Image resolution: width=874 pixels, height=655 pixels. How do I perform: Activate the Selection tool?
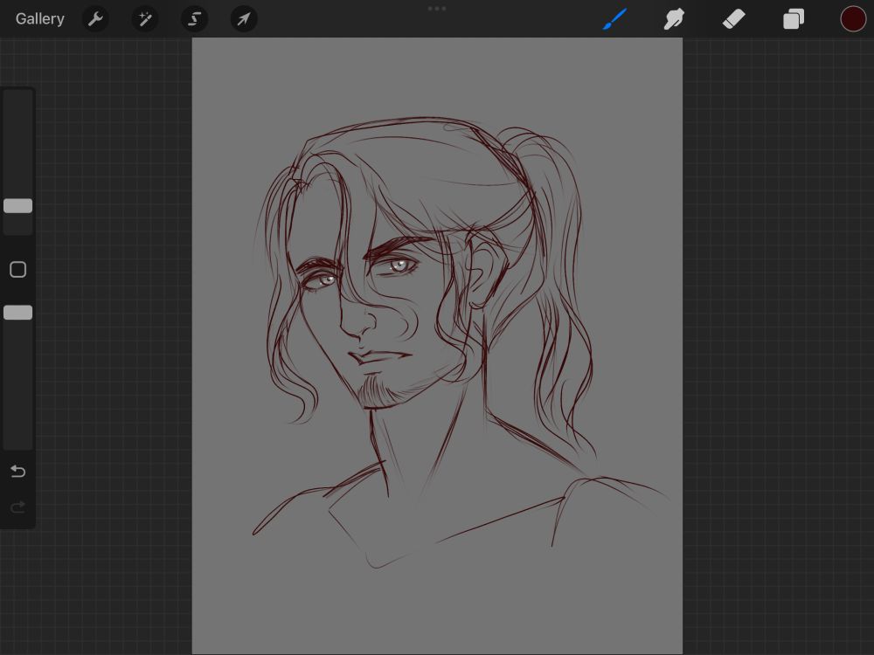[x=195, y=19]
